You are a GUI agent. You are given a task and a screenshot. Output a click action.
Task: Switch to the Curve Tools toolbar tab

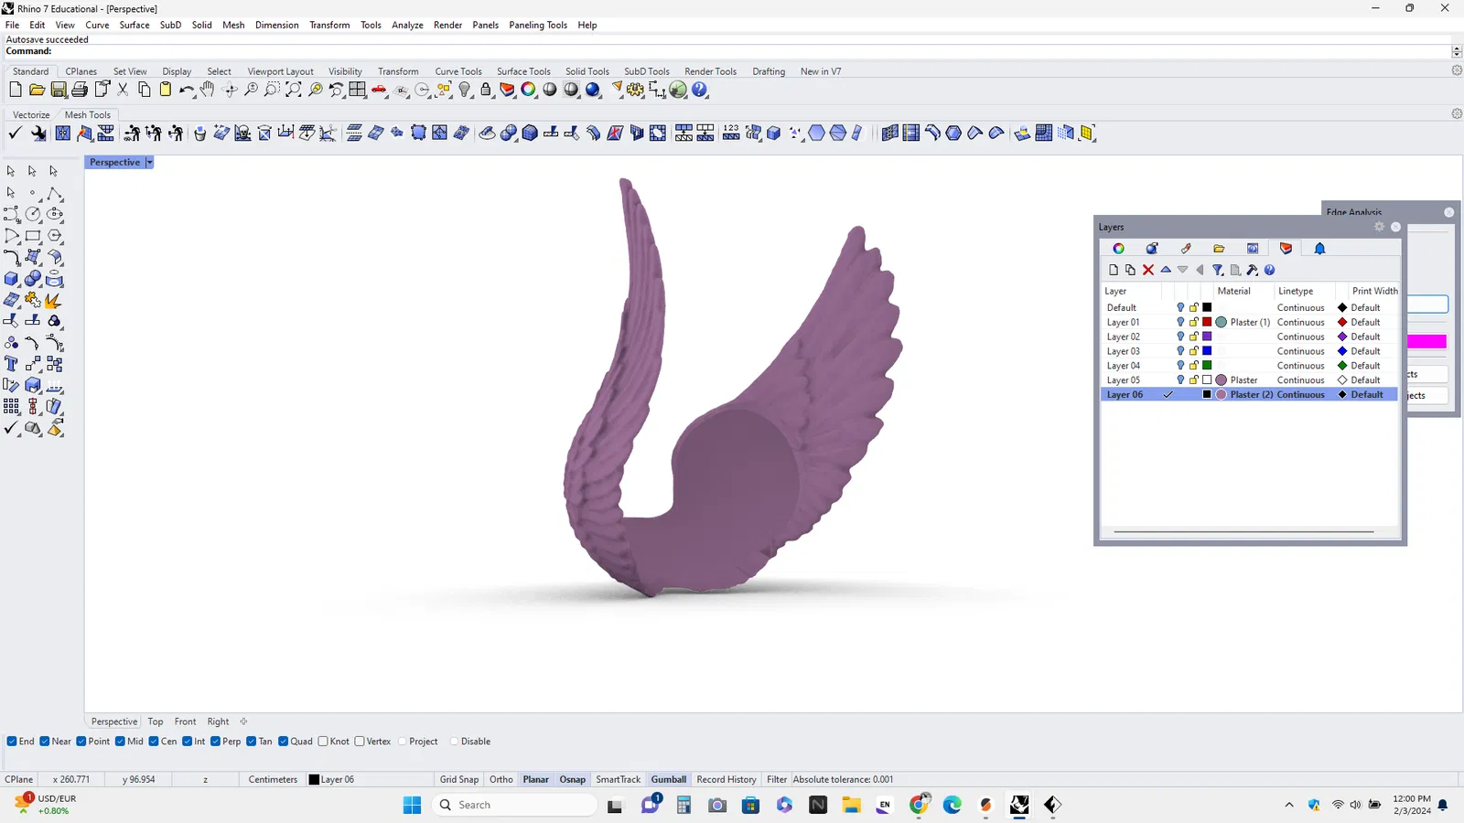tap(458, 71)
